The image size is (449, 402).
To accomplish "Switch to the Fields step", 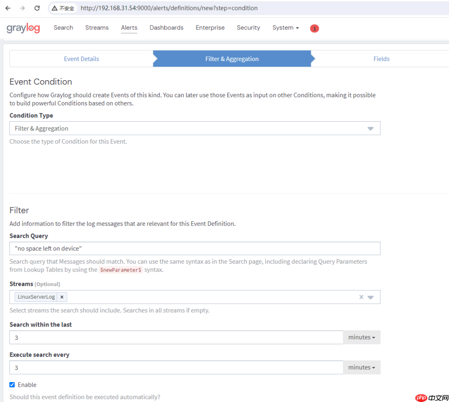I will [381, 59].
